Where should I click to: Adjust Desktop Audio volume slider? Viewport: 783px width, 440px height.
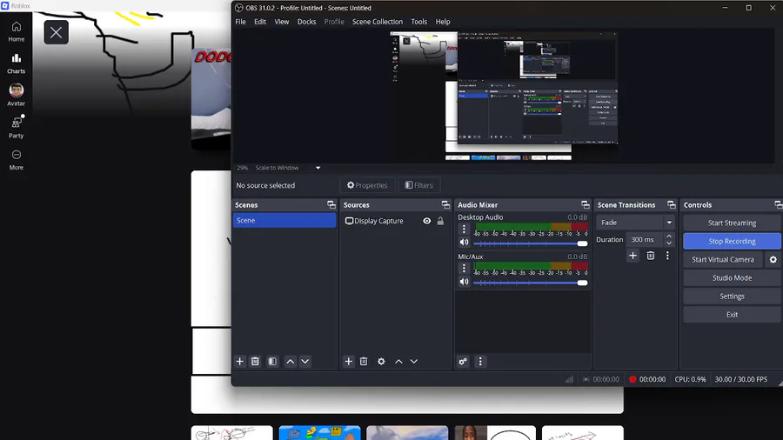pyautogui.click(x=531, y=243)
